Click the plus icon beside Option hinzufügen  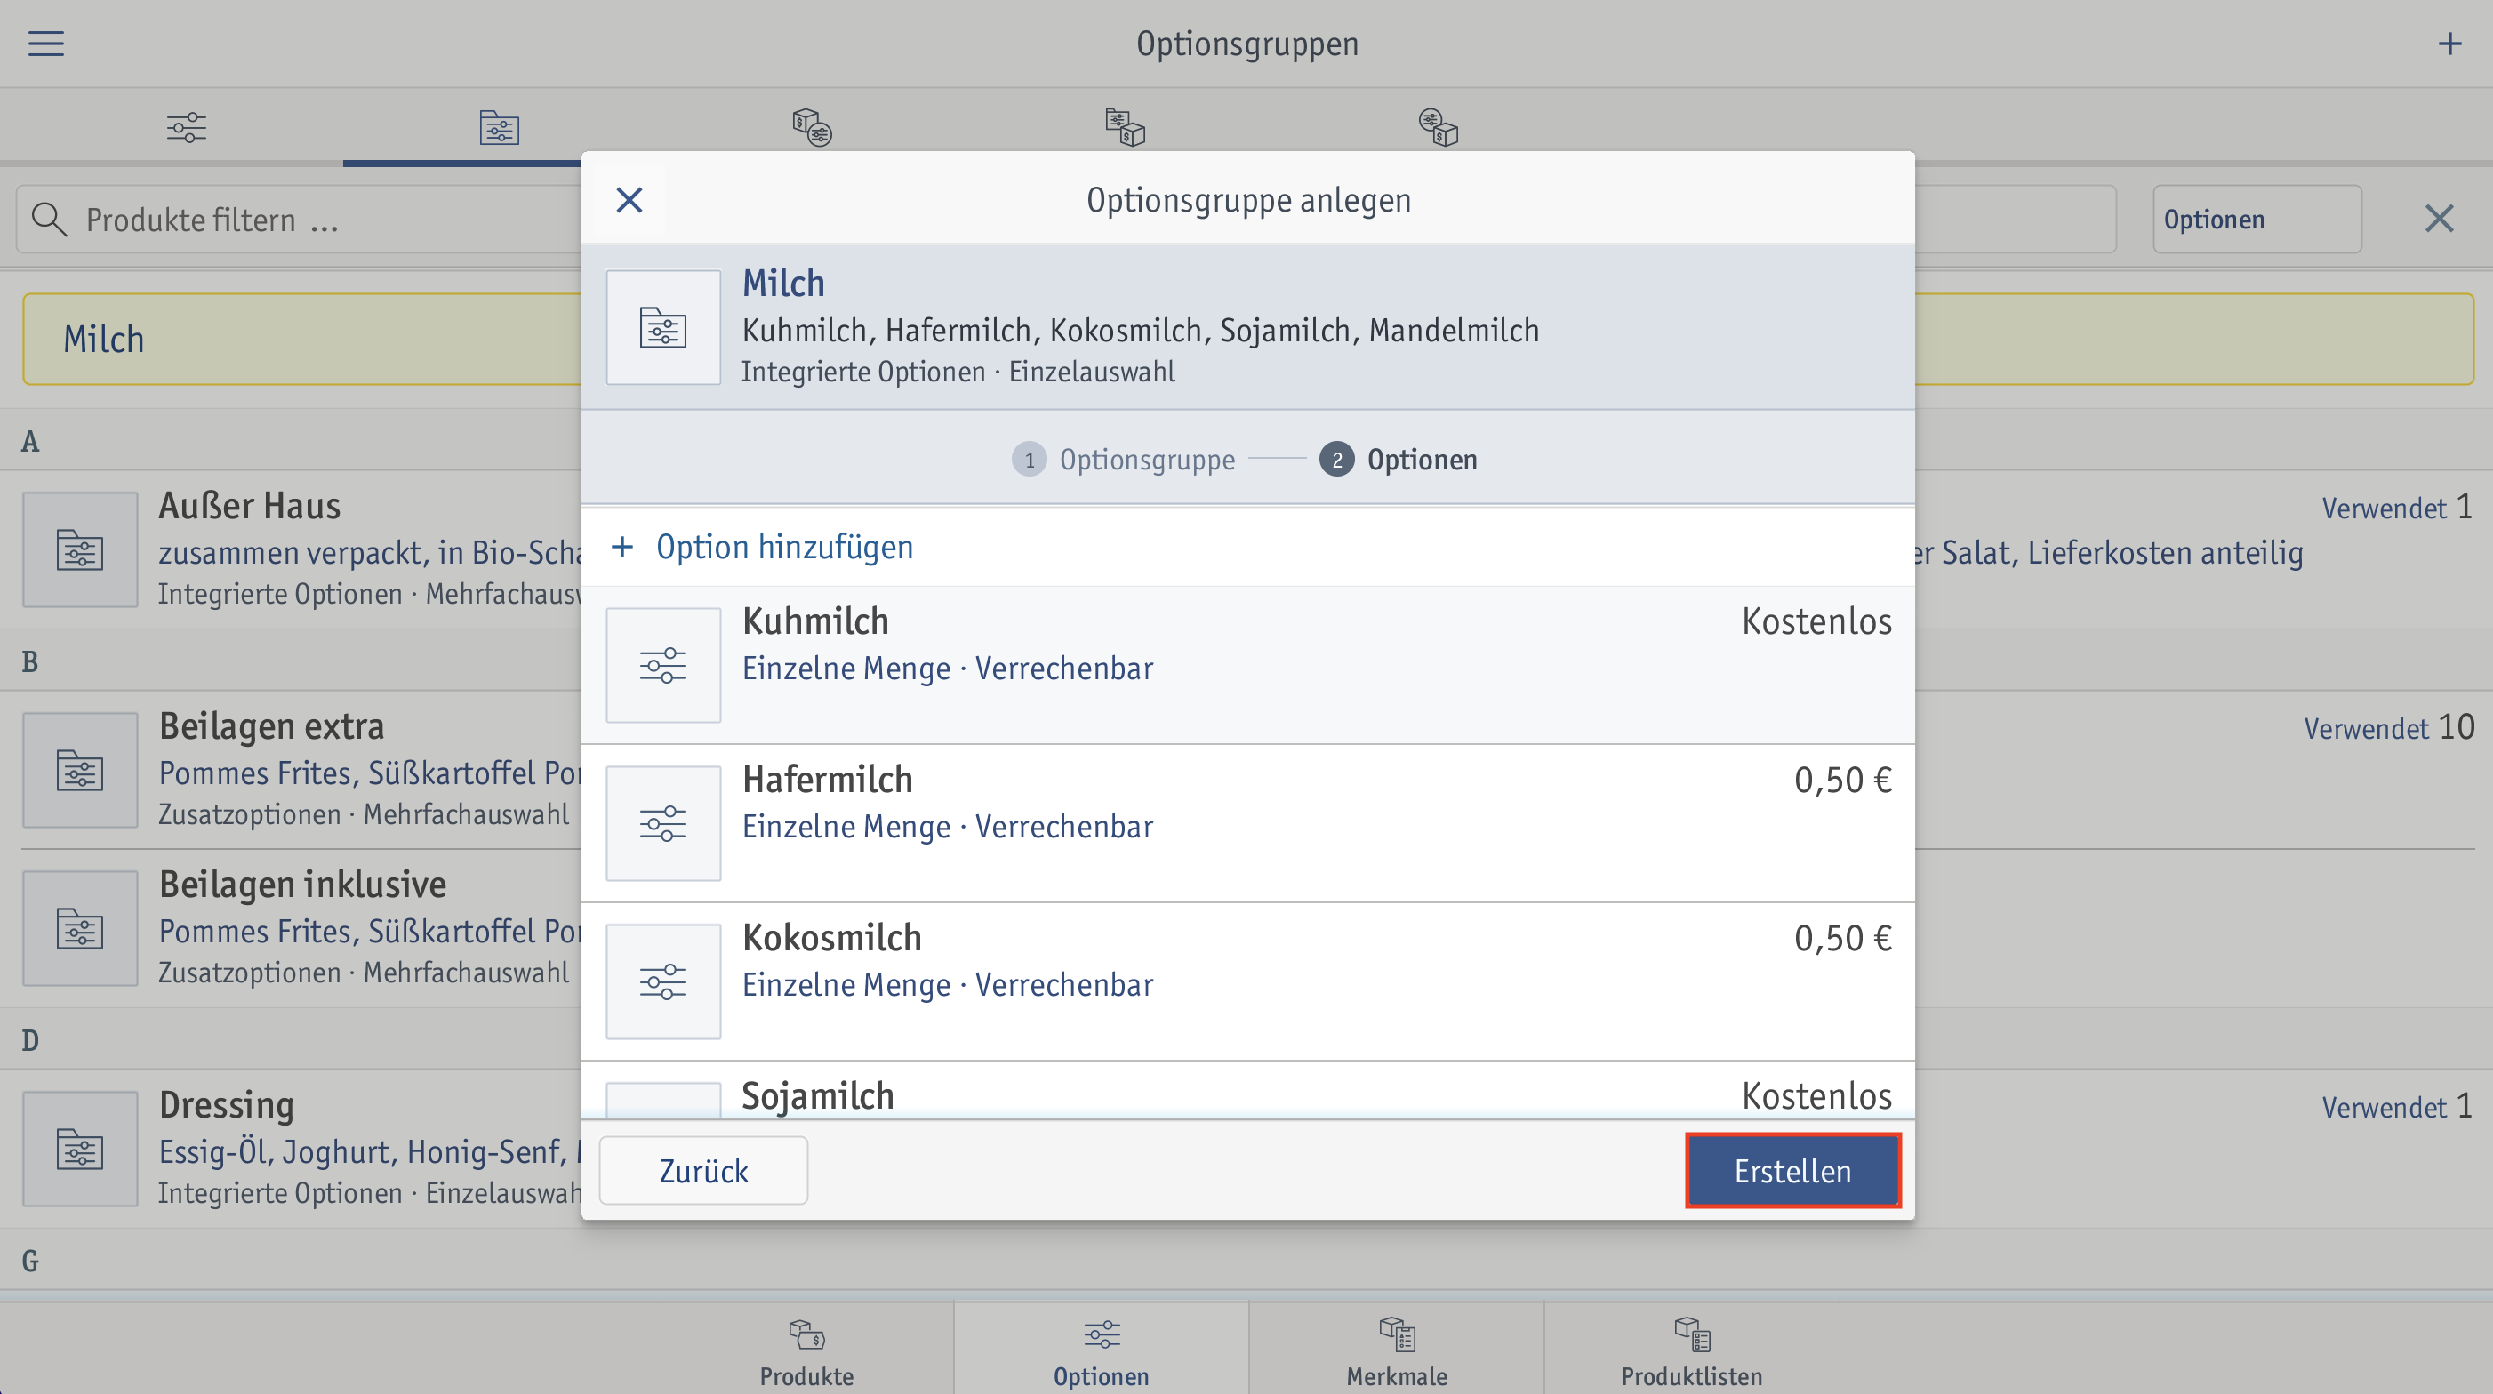point(622,547)
